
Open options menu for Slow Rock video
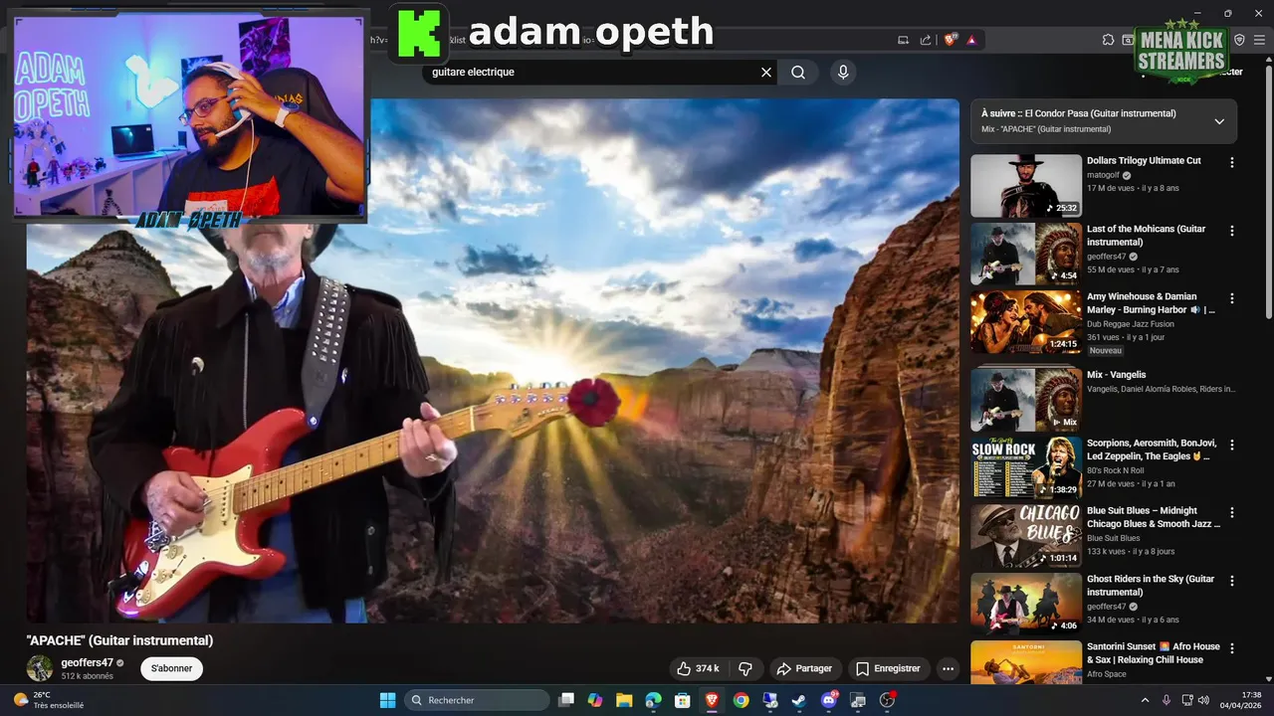coord(1232,445)
